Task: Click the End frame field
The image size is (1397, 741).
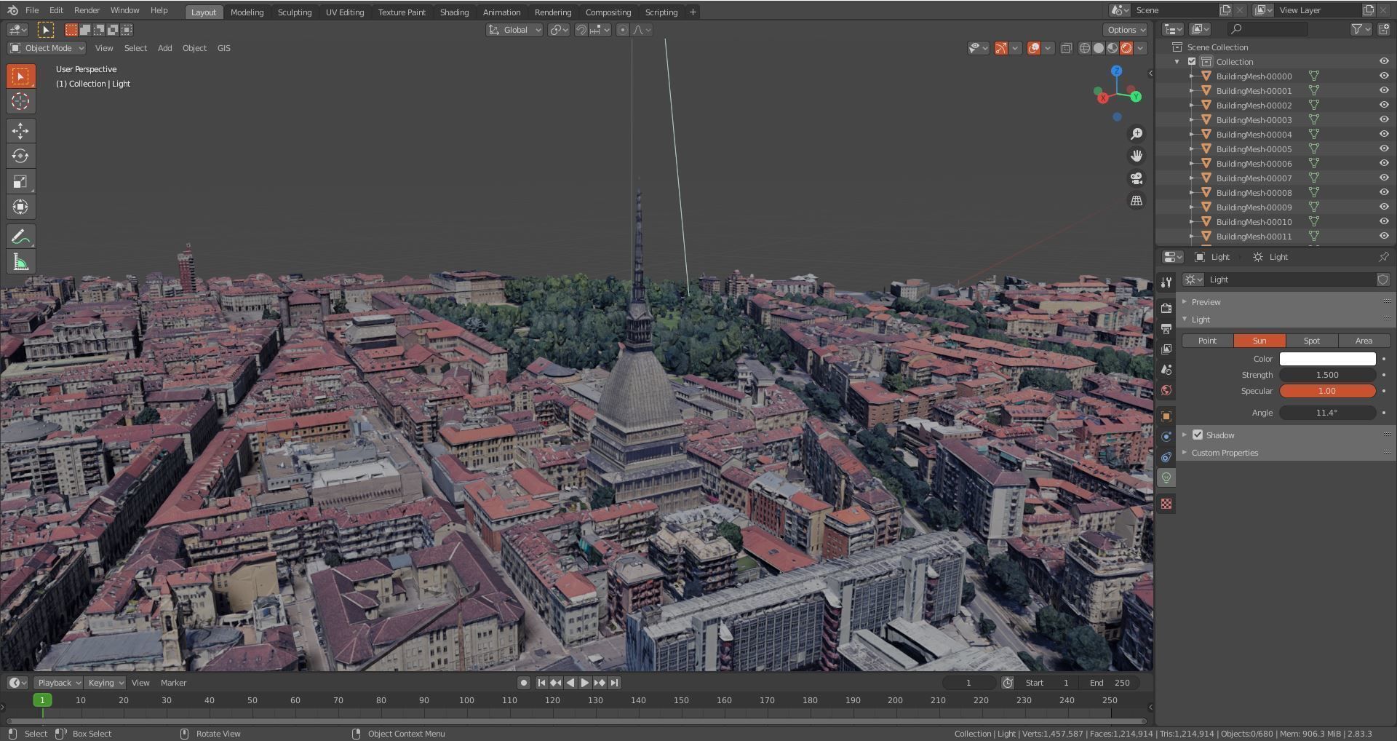Action: pyautogui.click(x=1109, y=683)
